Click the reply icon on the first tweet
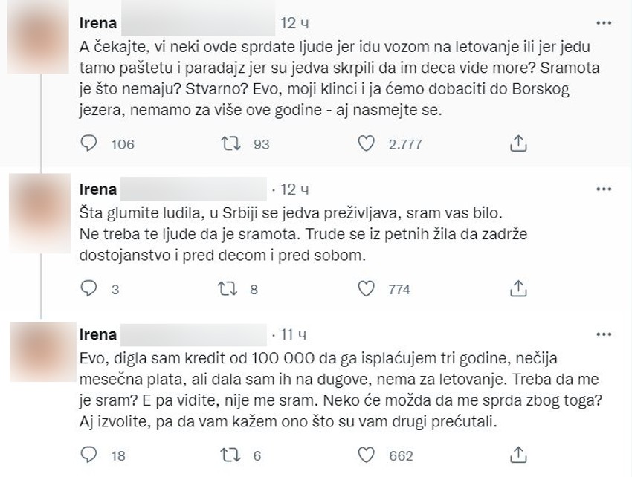 tap(88, 143)
